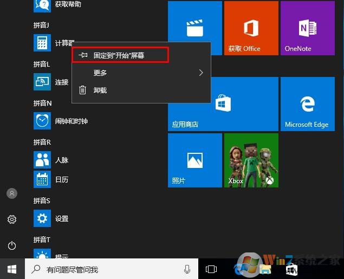Select 更多 in context menu
This screenshot has width=344, height=279.
pos(141,73)
